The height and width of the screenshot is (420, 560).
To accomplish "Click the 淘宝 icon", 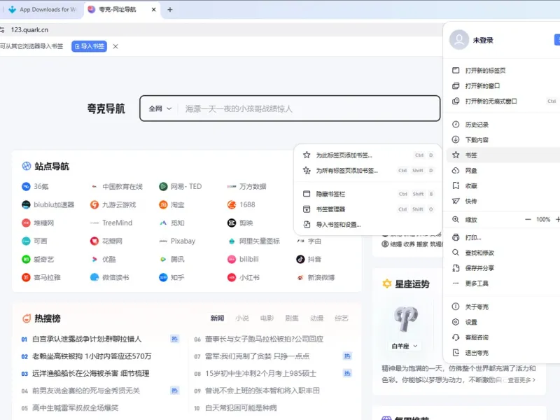I will coord(163,204).
